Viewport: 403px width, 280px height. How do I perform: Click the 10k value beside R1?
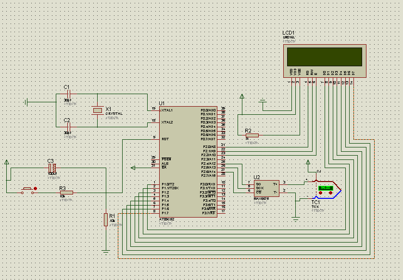tap(113, 221)
